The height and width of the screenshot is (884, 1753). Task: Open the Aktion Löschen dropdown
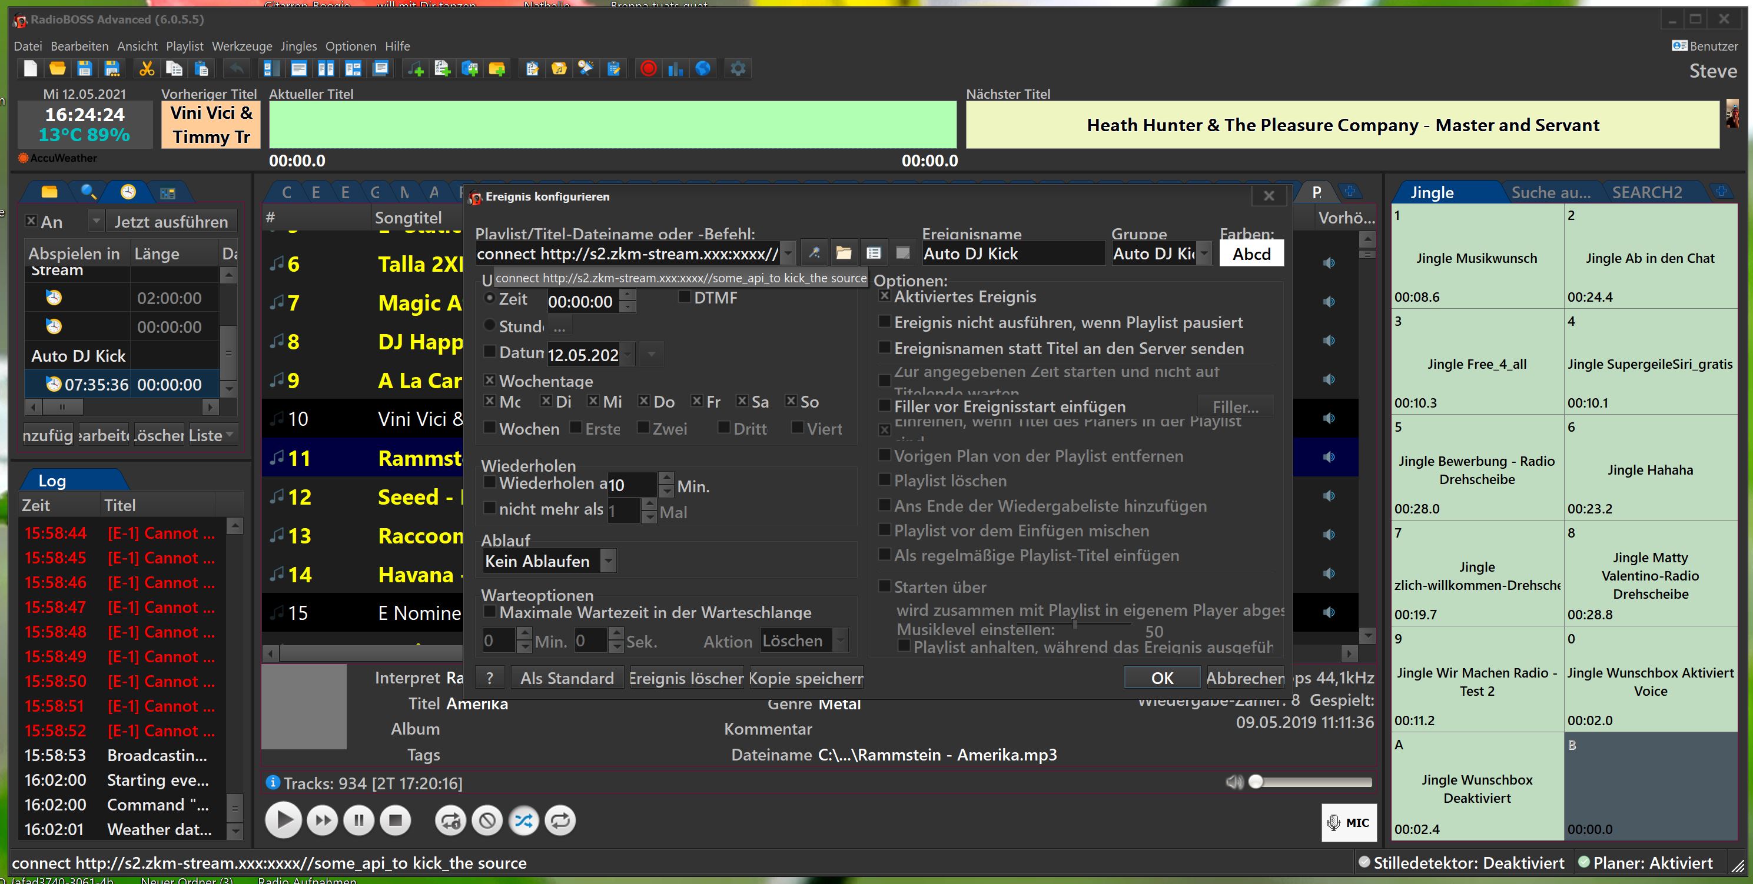tap(841, 641)
